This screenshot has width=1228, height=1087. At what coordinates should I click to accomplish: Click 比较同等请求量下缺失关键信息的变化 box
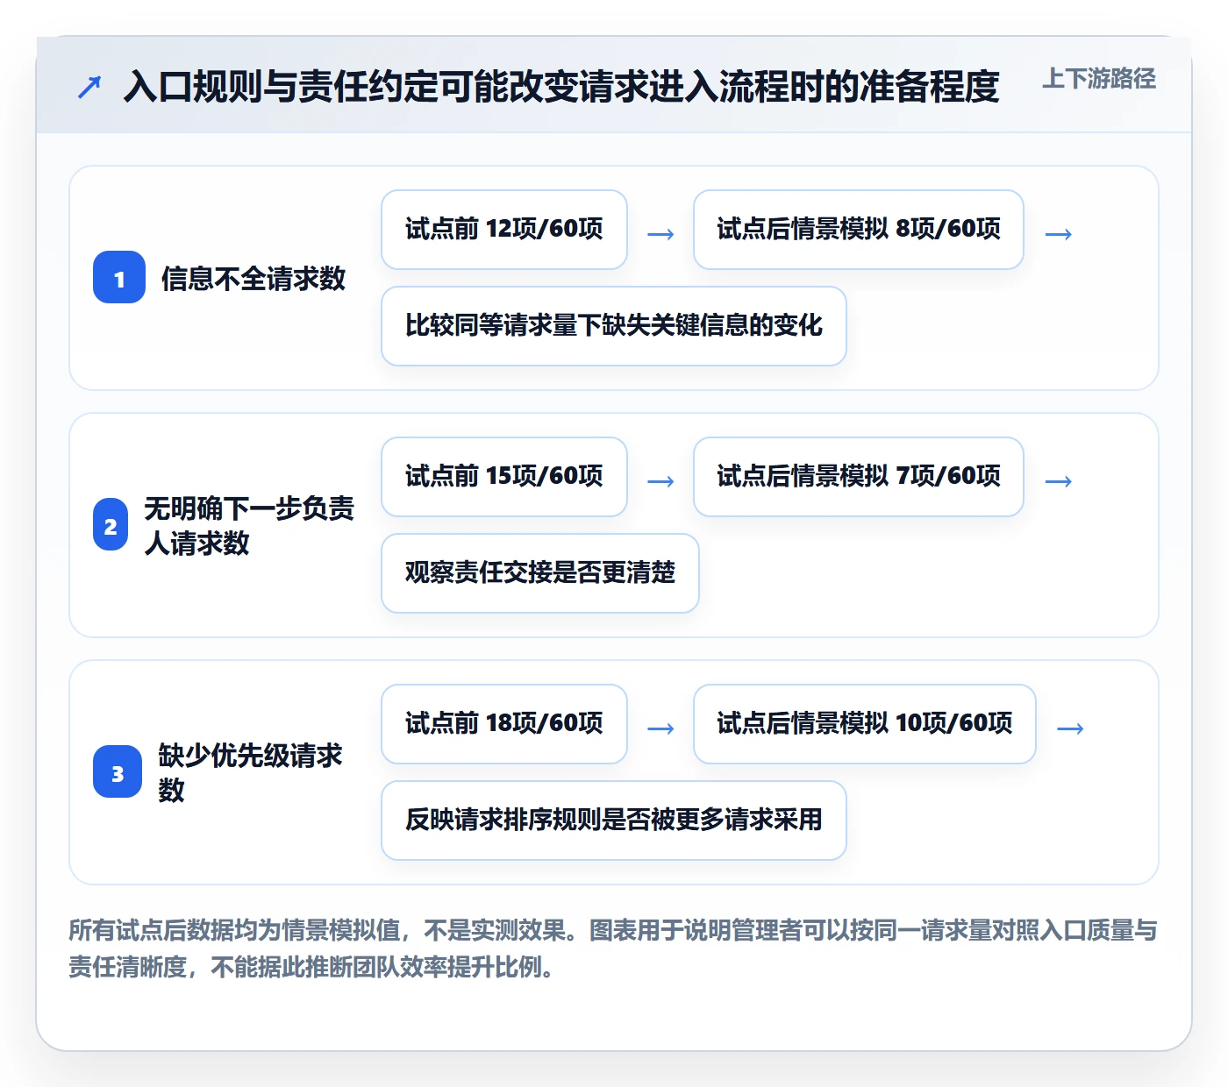point(614,326)
